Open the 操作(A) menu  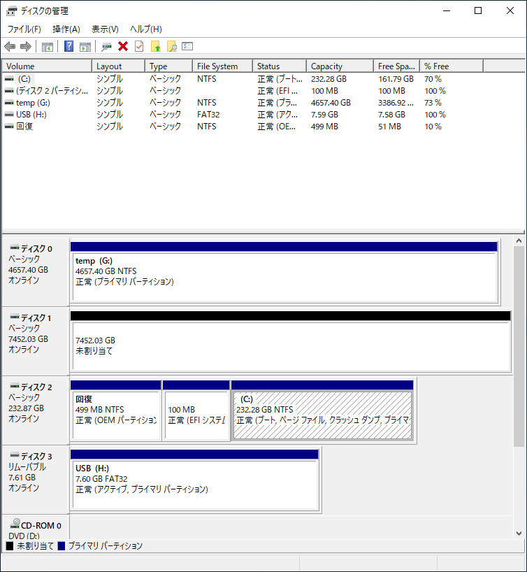point(66,29)
